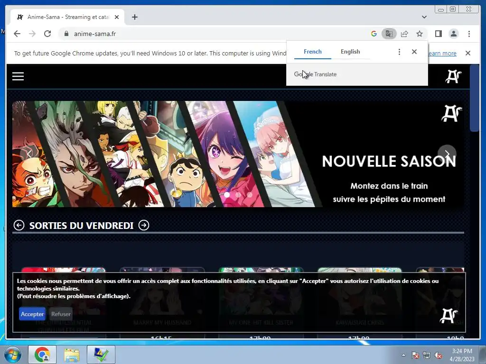The image size is (486, 364).
Task: Bookmark this tab with the star icon
Action: coord(420,34)
